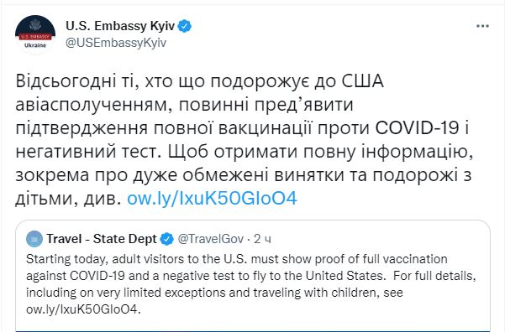This screenshot has width=505, height=332.
Task: Click the Travel - State Dept avatar
Action: pyautogui.click(x=34, y=239)
